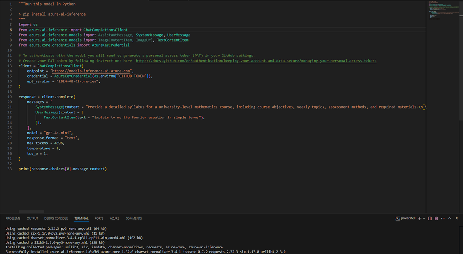
Task: Open the OUTPUT tab
Action: click(32, 219)
